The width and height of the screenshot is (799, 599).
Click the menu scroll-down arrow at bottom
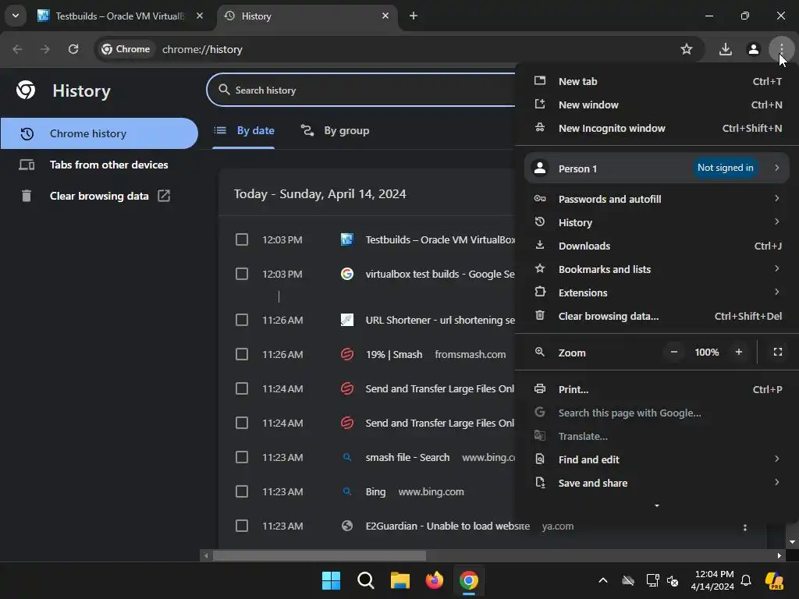[657, 505]
